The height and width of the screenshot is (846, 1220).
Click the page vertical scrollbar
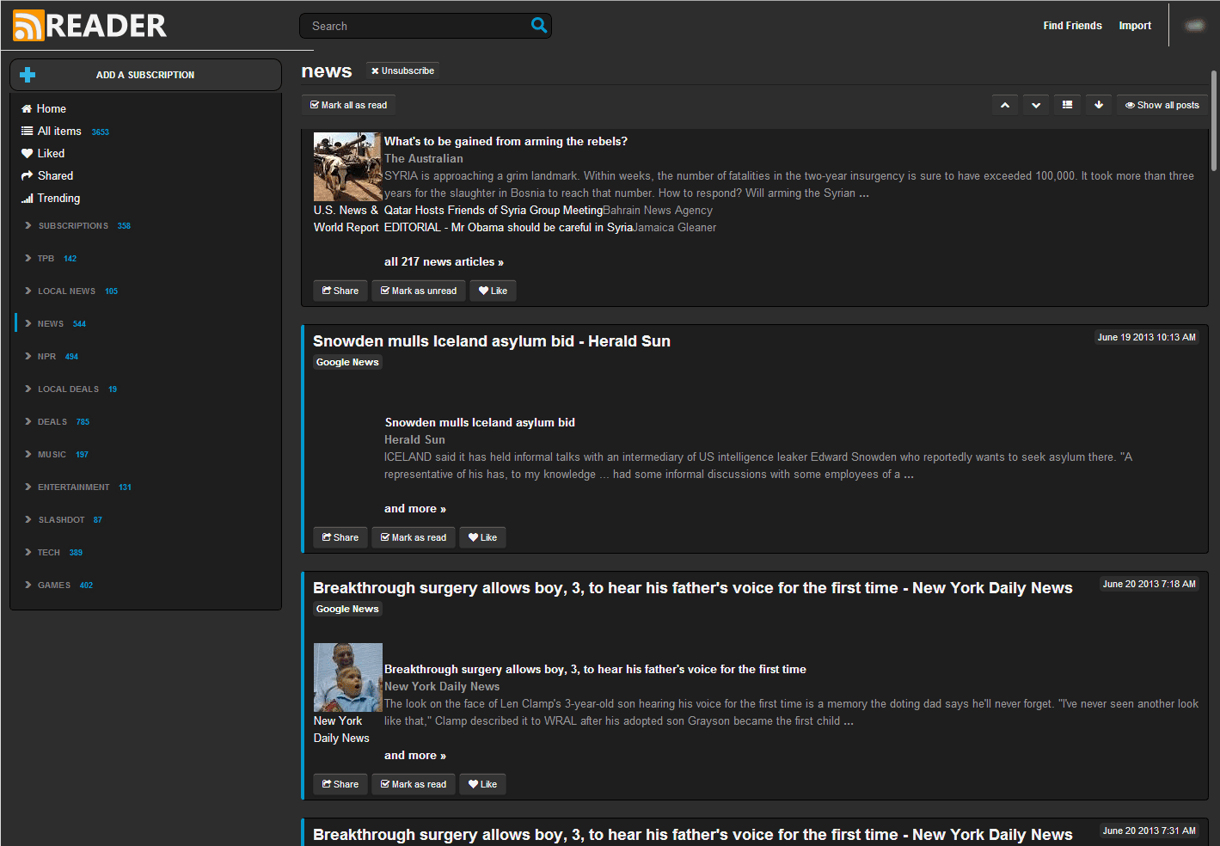click(x=1214, y=120)
